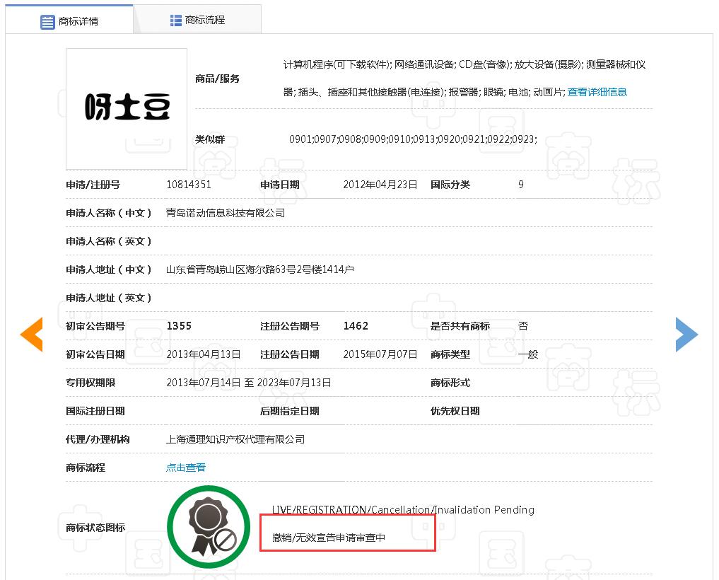Screen dimensions: 719x580
Task: Click the 商品/服务 field label
Action: click(217, 79)
